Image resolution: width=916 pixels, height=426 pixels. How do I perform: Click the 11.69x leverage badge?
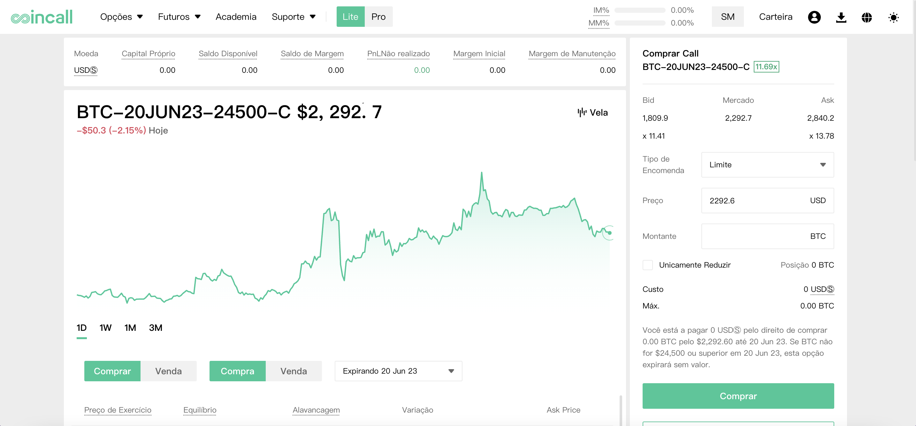click(766, 66)
